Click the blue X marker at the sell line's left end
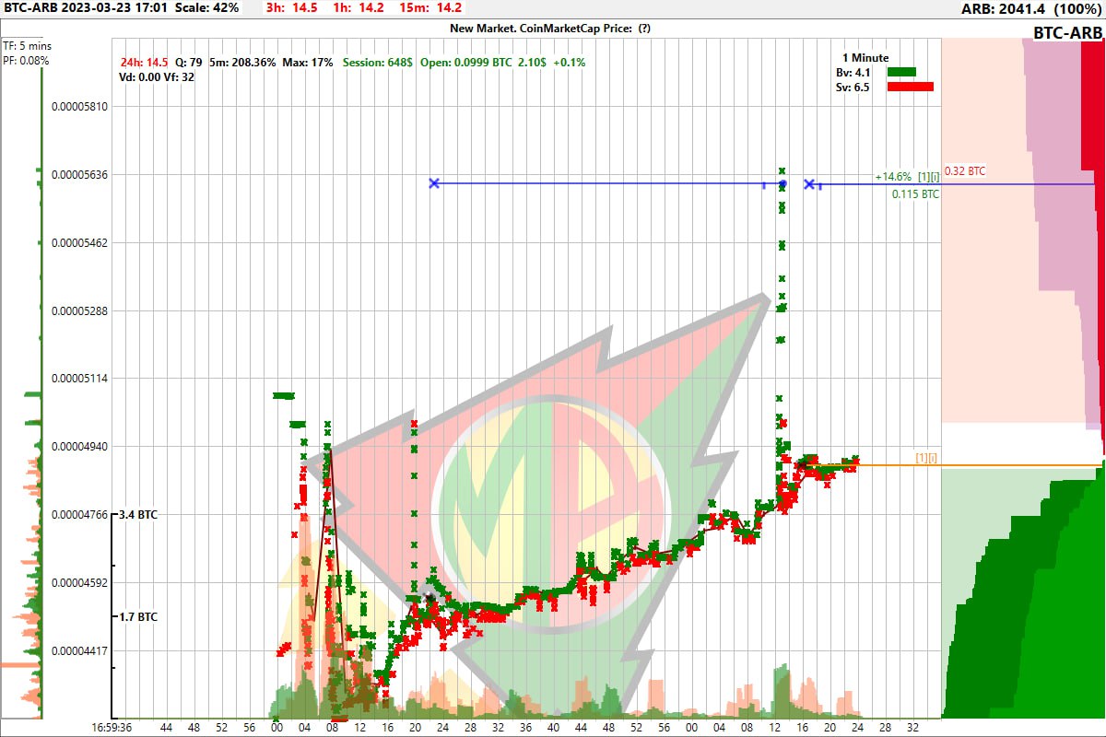Screen dimensions: 1106x737 point(434,183)
